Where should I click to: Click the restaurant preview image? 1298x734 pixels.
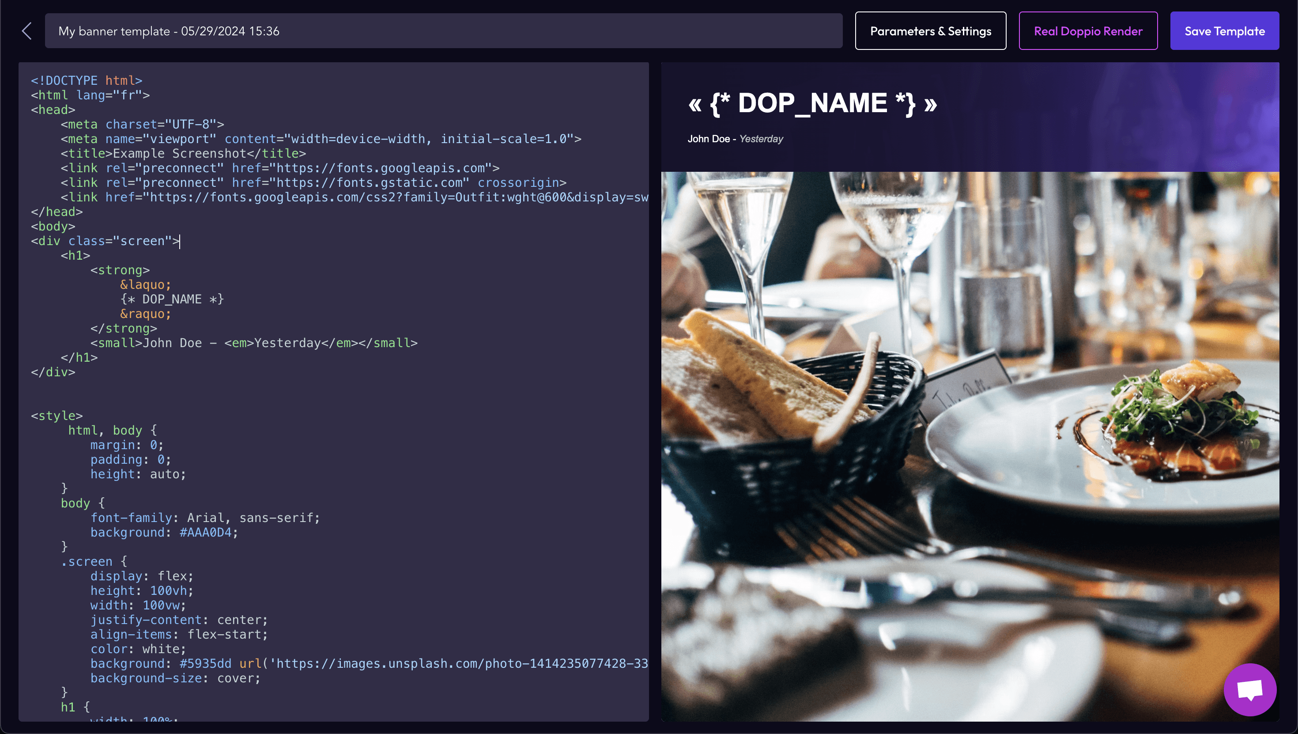(x=970, y=446)
